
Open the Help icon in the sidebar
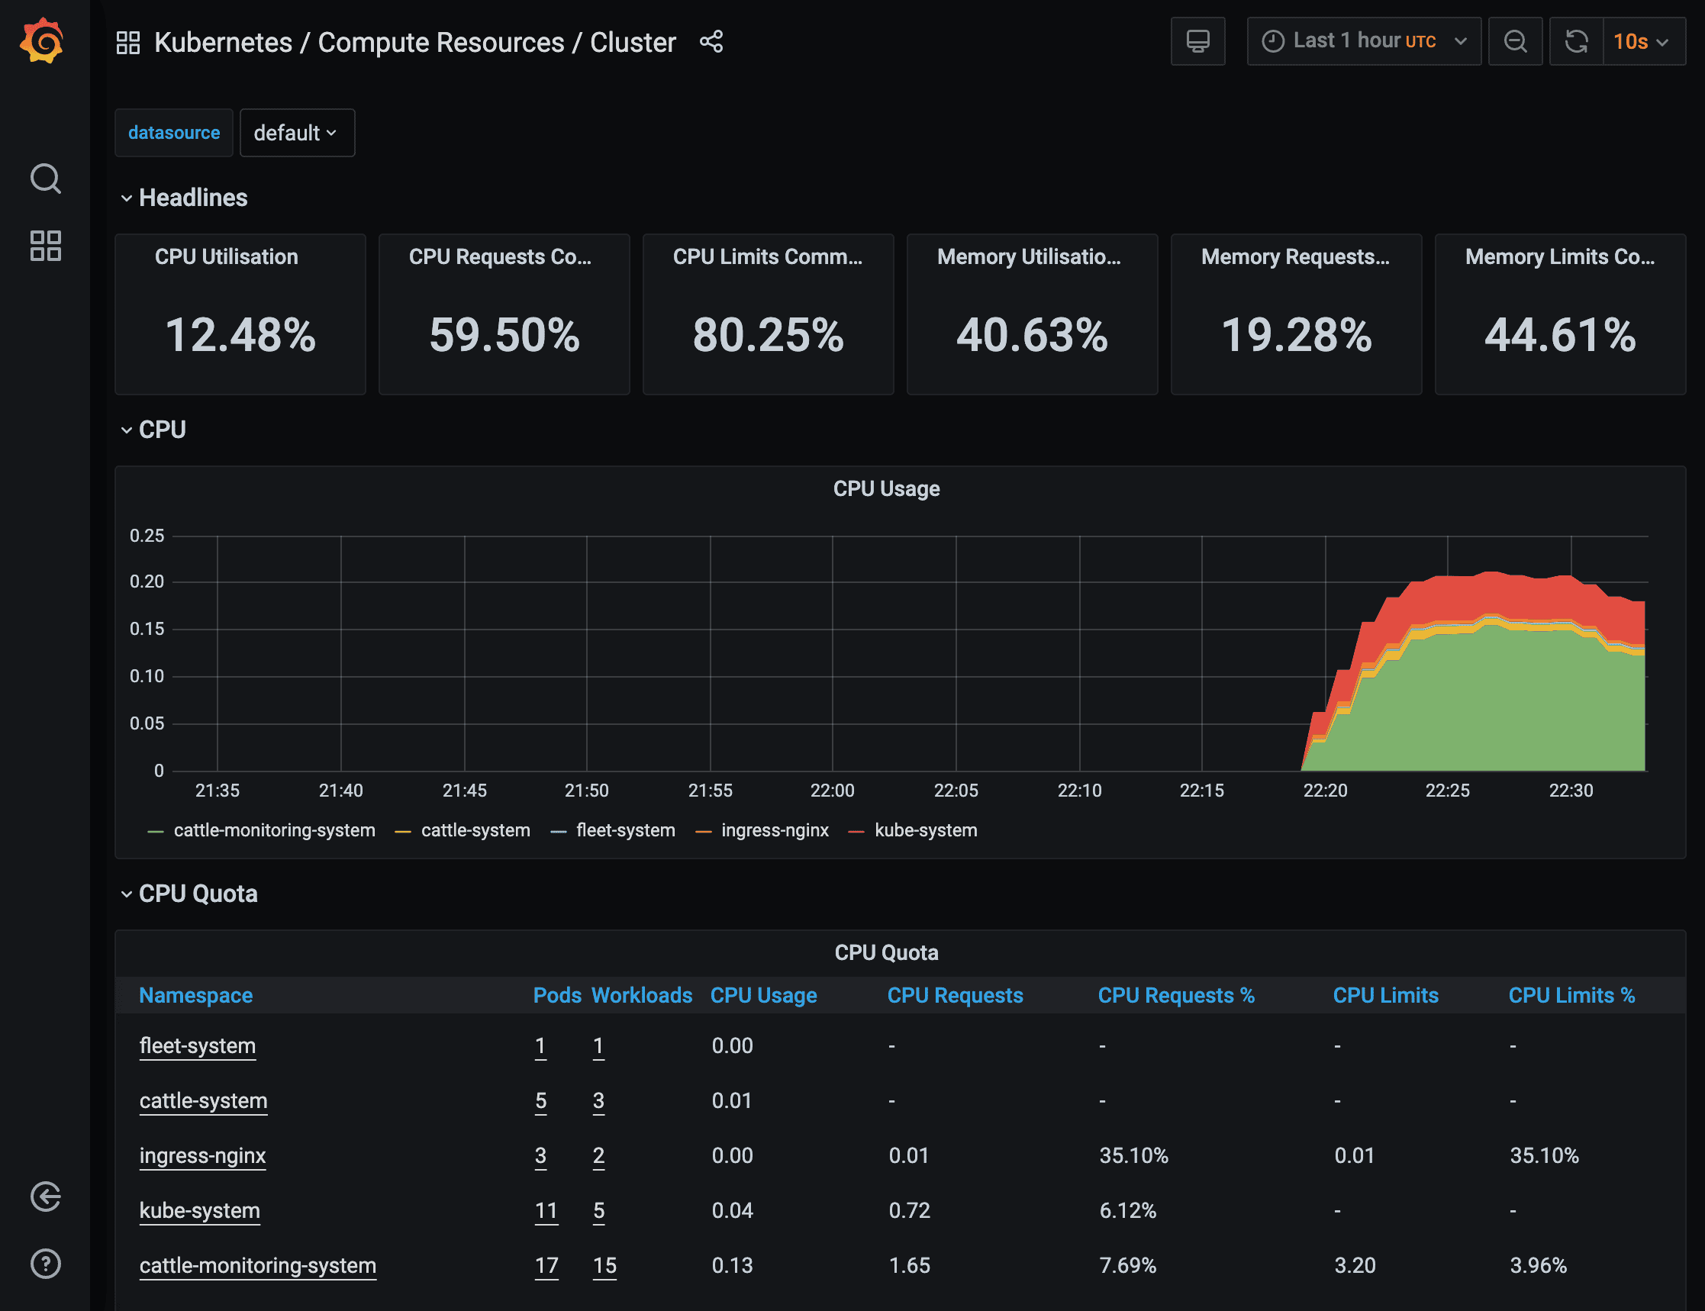click(x=44, y=1264)
